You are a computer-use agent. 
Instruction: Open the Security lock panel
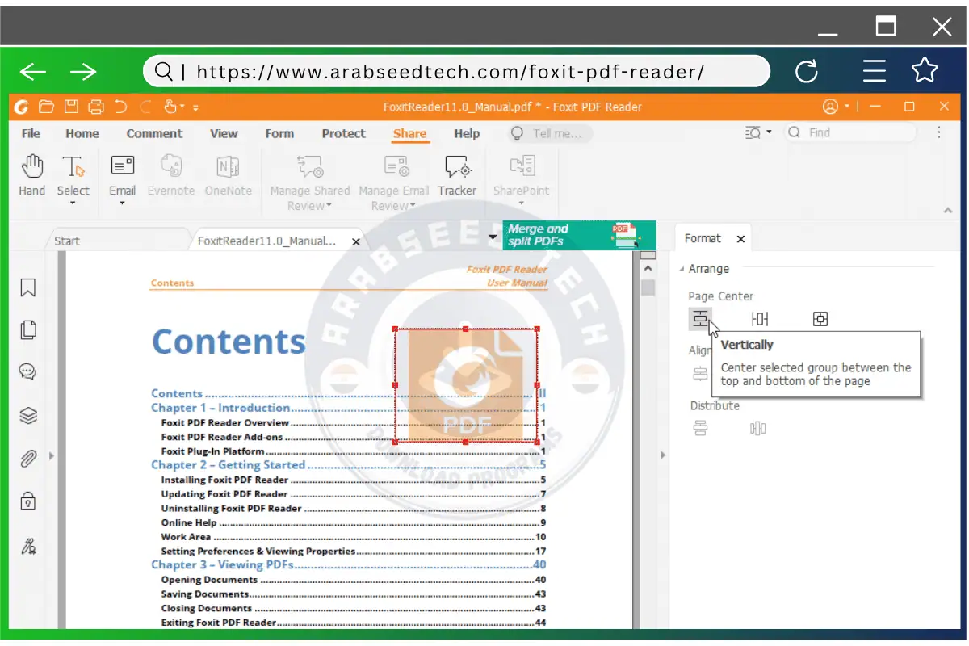tap(28, 501)
